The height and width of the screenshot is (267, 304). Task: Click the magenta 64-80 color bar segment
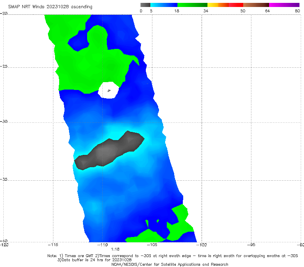[284, 5]
